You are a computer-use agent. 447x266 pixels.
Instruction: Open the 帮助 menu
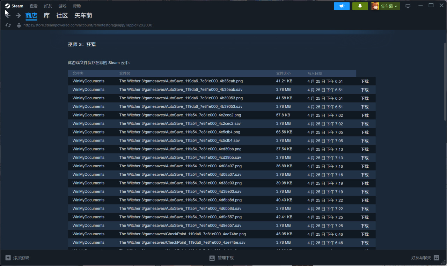[x=77, y=6]
